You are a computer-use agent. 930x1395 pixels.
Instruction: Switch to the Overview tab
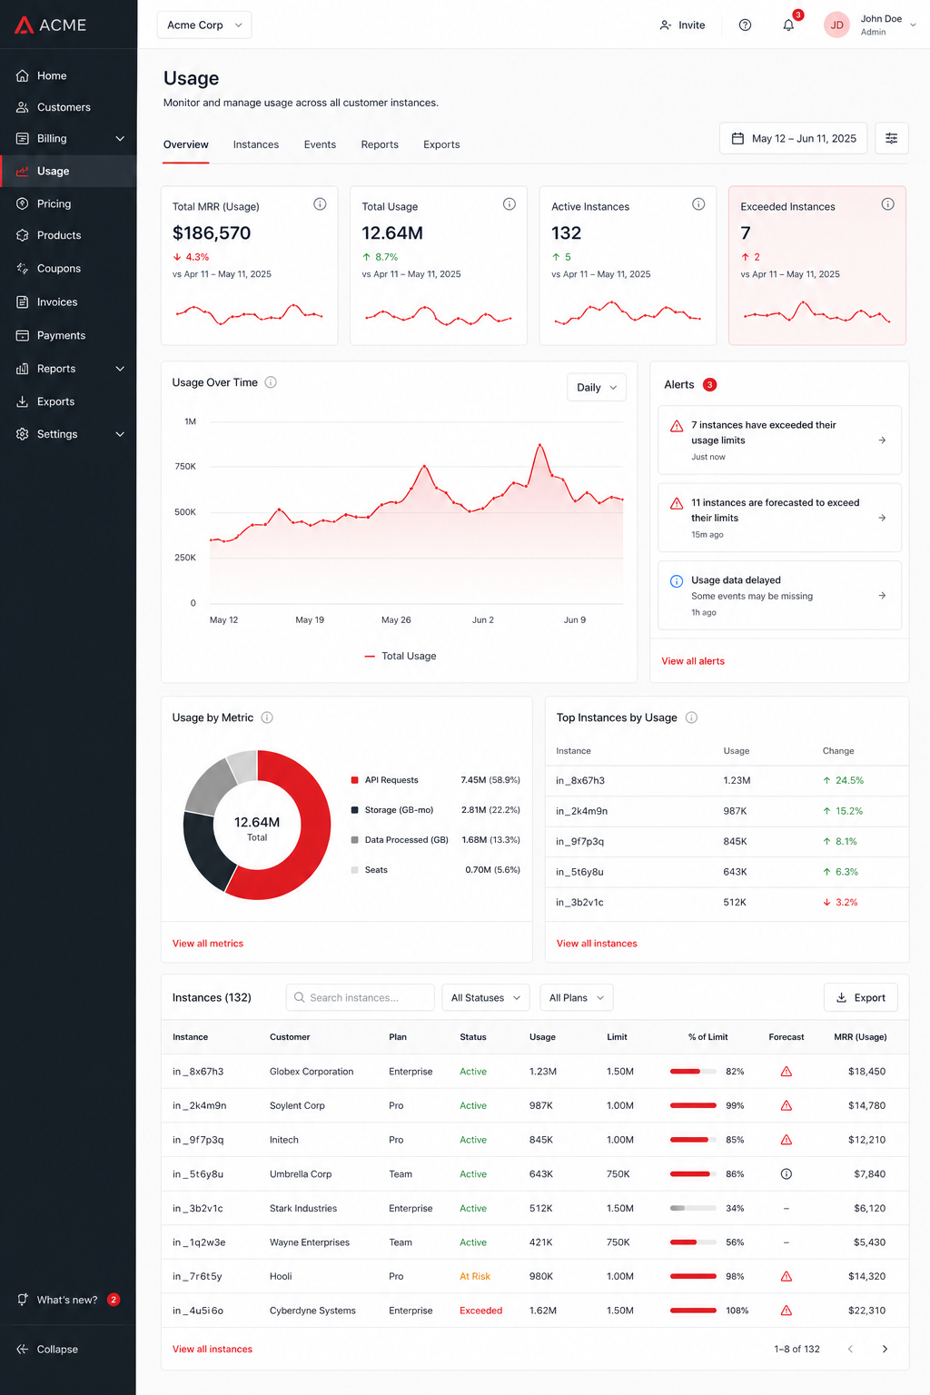tap(186, 145)
